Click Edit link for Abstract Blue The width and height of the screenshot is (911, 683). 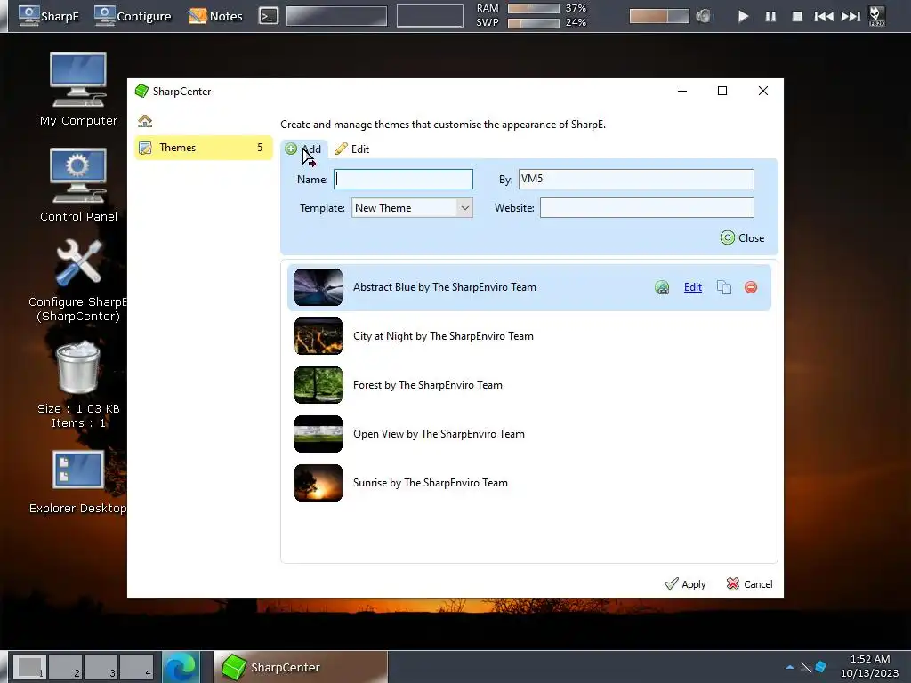click(x=692, y=287)
